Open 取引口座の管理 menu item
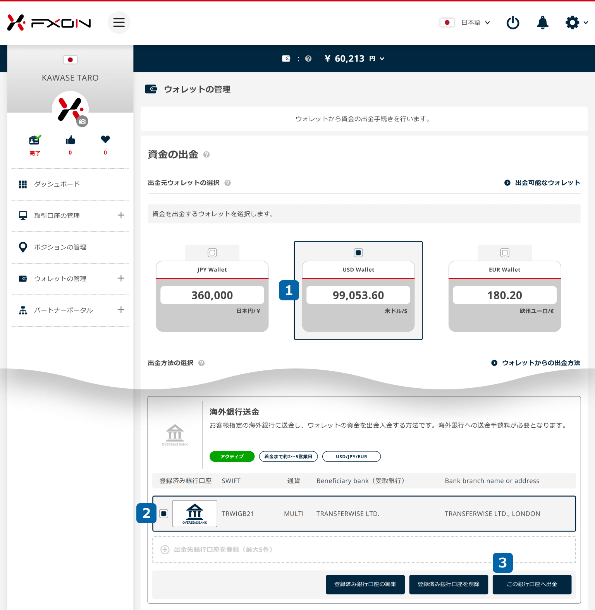This screenshot has width=595, height=610. click(57, 216)
